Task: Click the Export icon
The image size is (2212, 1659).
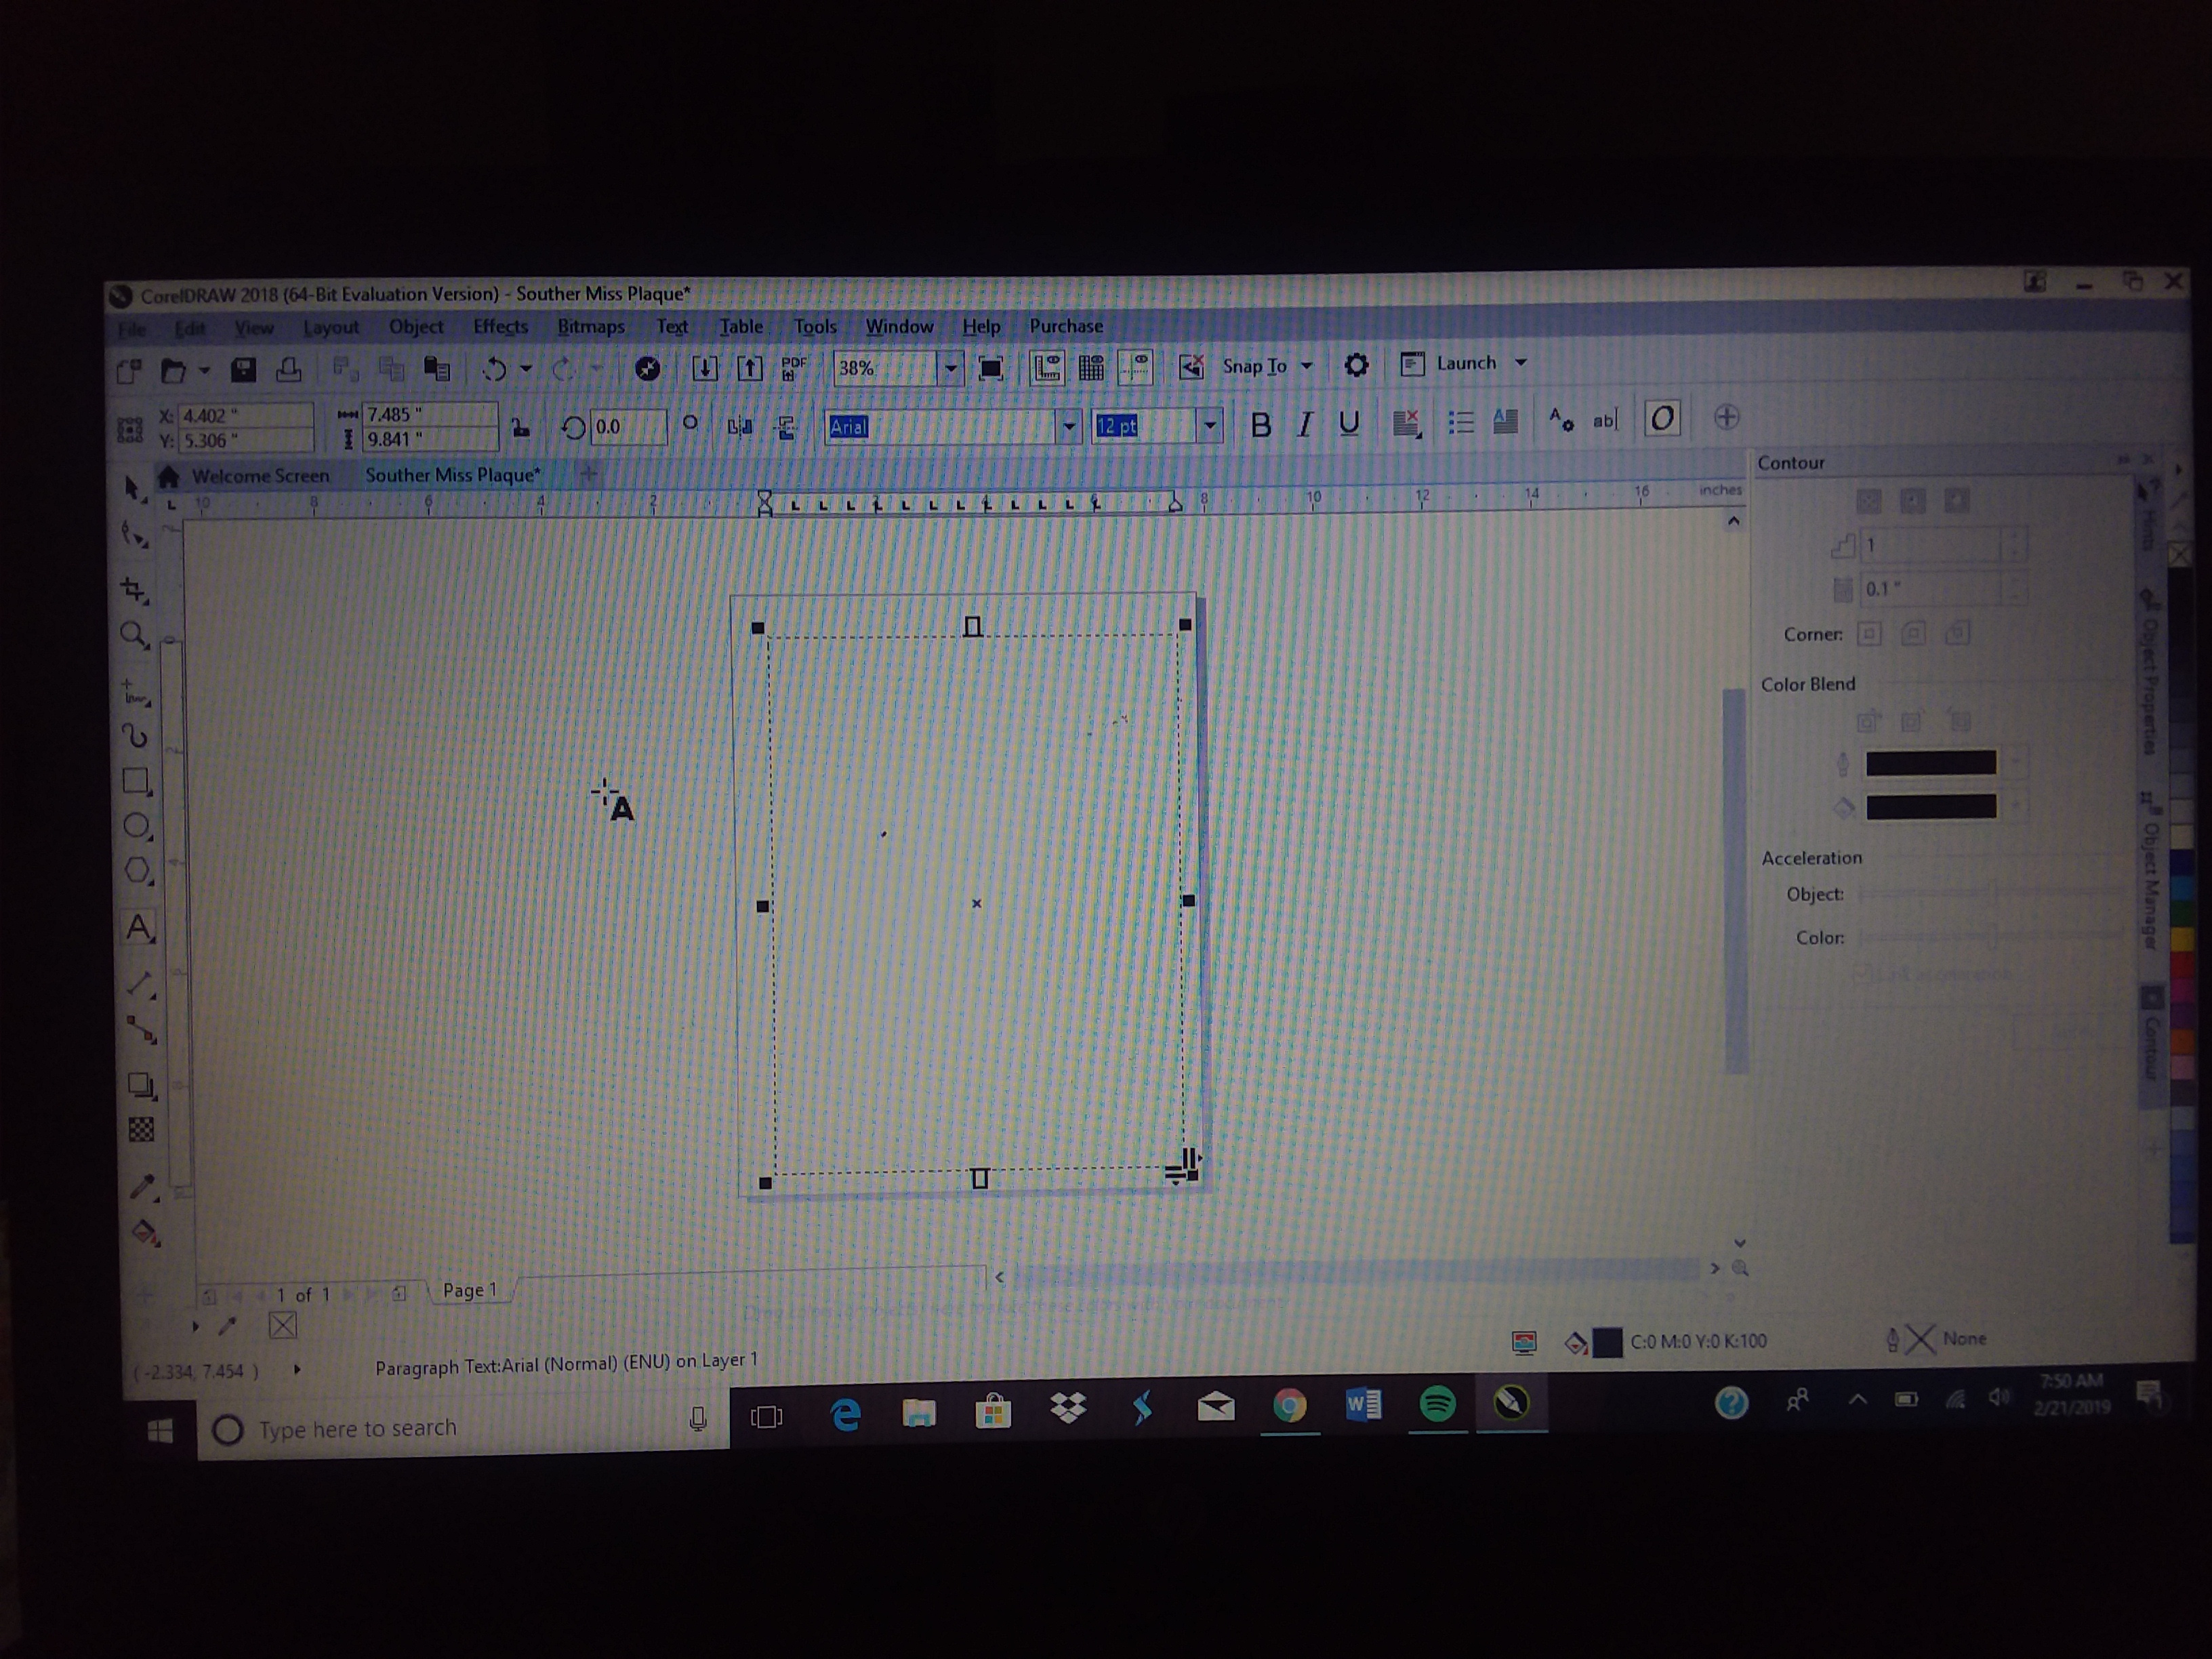Action: (749, 369)
